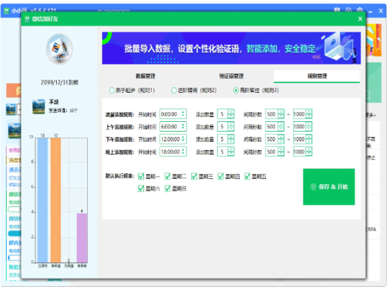Viewport: 388px width, 291px height.
Task: Adjust 晚上 max interval 1000 stepper
Action: 309,152
